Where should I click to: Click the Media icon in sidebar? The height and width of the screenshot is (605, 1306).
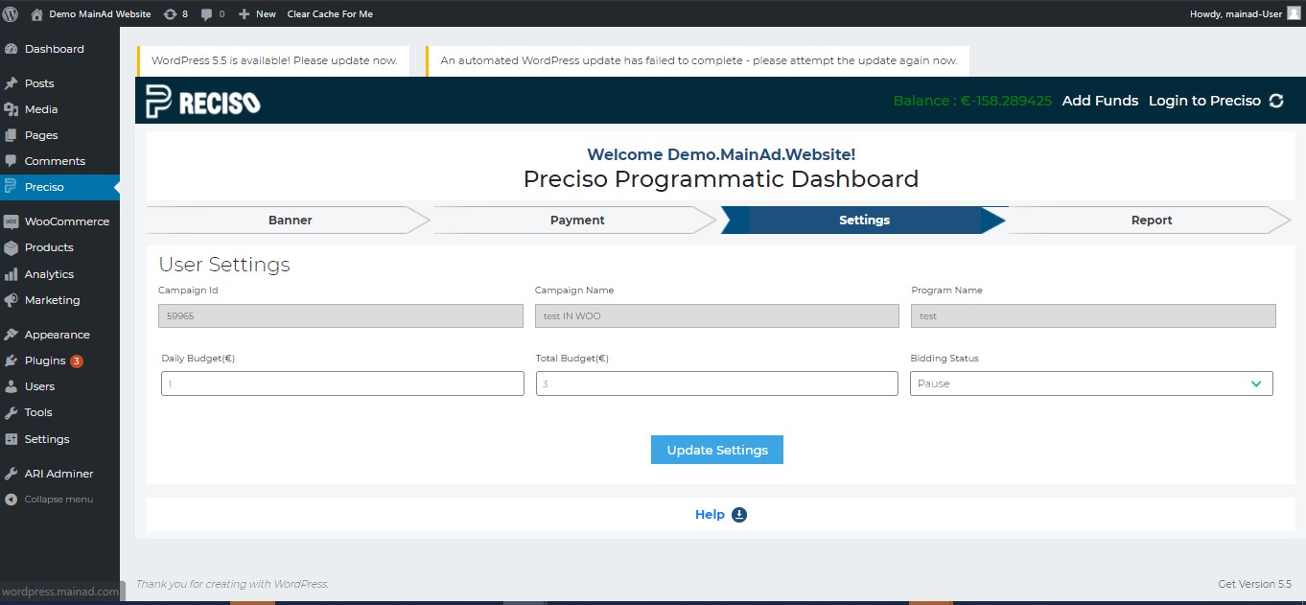(x=12, y=109)
